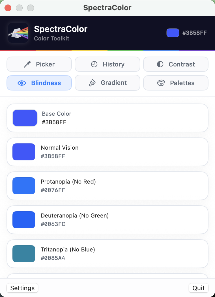Open the Settings dialog
215x297 pixels.
click(x=22, y=288)
